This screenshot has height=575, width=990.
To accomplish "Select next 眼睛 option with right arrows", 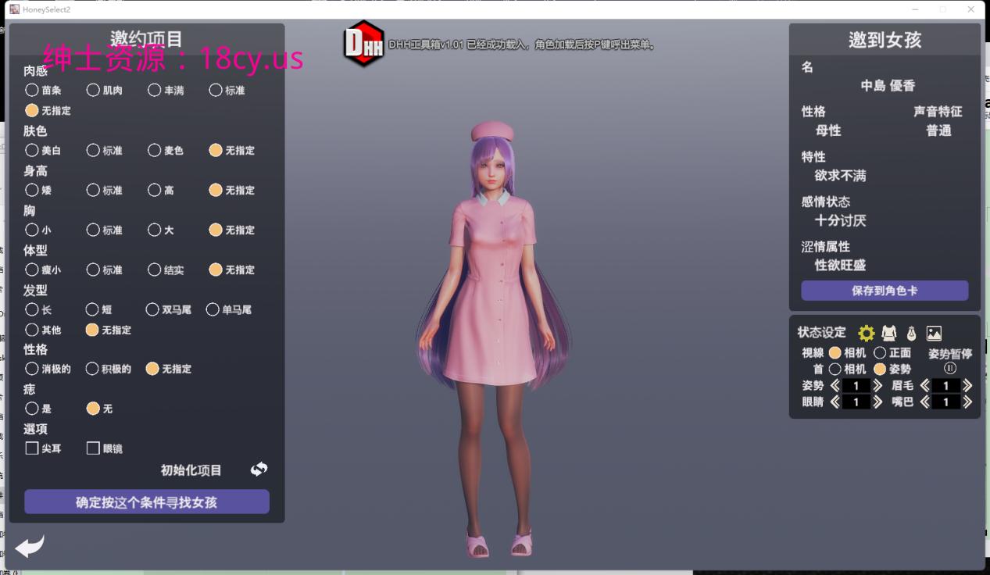I will [x=877, y=402].
